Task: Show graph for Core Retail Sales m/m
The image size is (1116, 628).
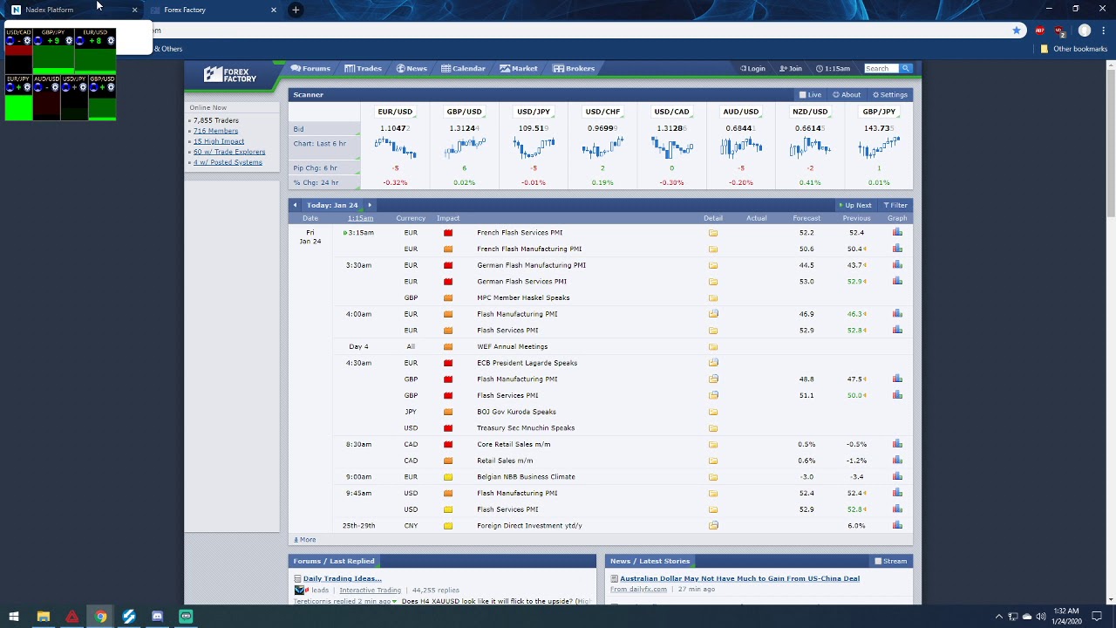Action: tap(897, 444)
